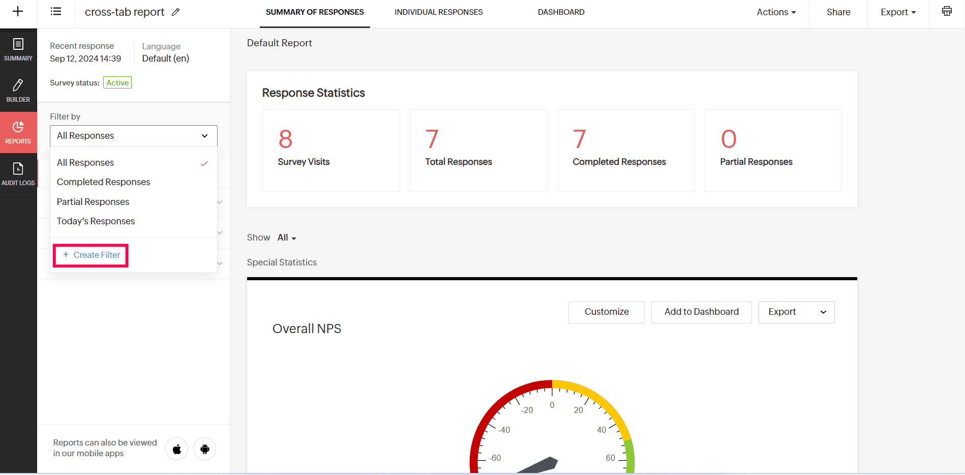
Task: Click the Add to Dashboard button
Action: (x=702, y=312)
